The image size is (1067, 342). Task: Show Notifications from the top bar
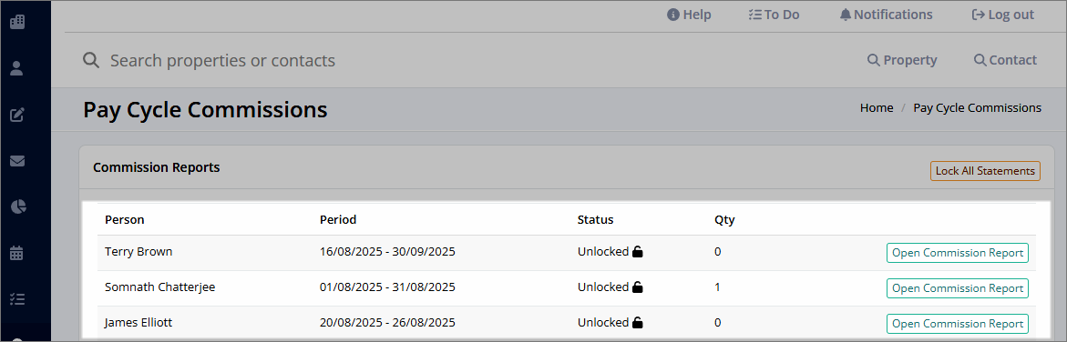pos(886,15)
